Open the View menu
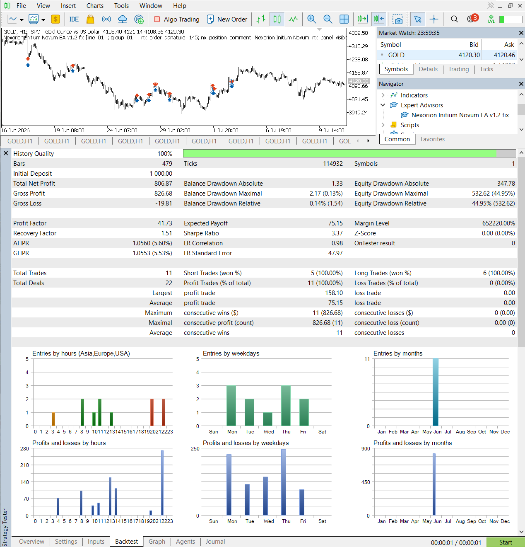The width and height of the screenshot is (525, 547). pyautogui.click(x=43, y=5)
